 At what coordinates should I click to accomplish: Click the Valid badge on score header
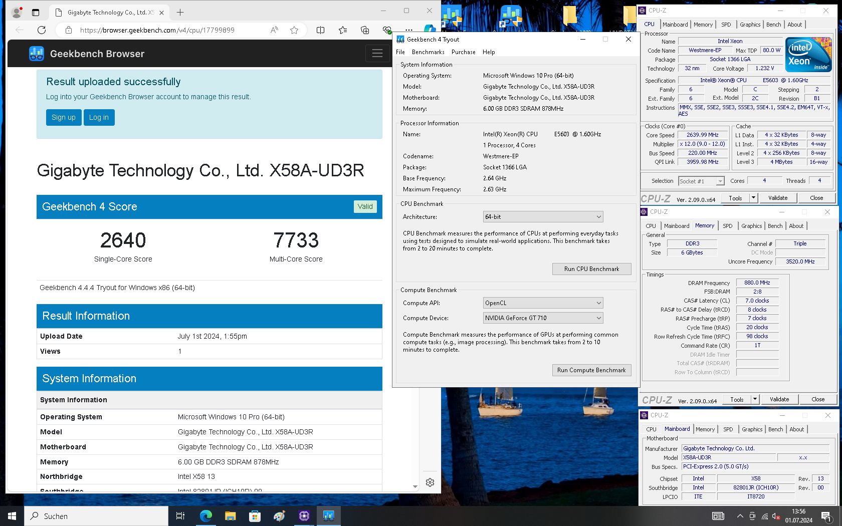coord(365,206)
